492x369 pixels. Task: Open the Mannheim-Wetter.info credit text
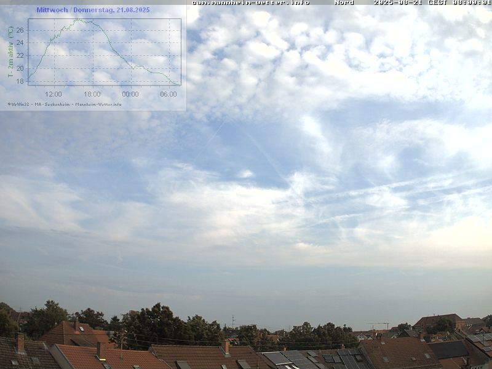pyautogui.click(x=98, y=105)
